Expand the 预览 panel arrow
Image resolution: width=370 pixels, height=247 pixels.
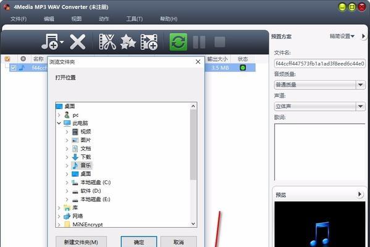[359, 195]
